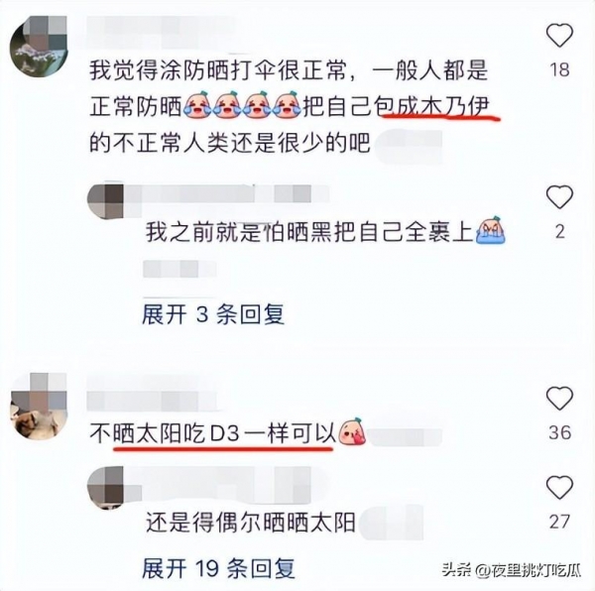
Task: Like the reply with 2 likes
Action: pos(559,196)
